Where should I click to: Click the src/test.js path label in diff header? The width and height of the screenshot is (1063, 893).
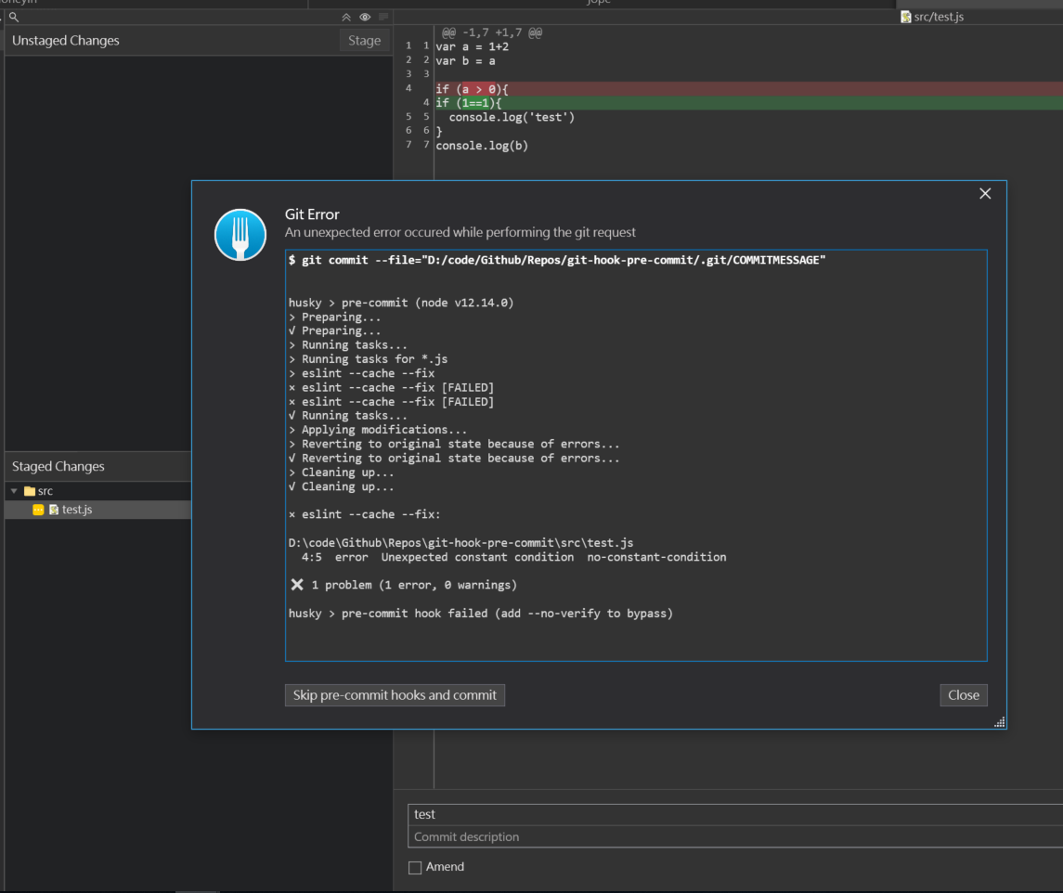tap(939, 17)
